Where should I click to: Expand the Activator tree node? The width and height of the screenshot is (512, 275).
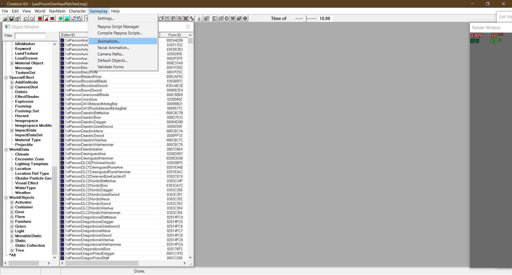[12, 202]
